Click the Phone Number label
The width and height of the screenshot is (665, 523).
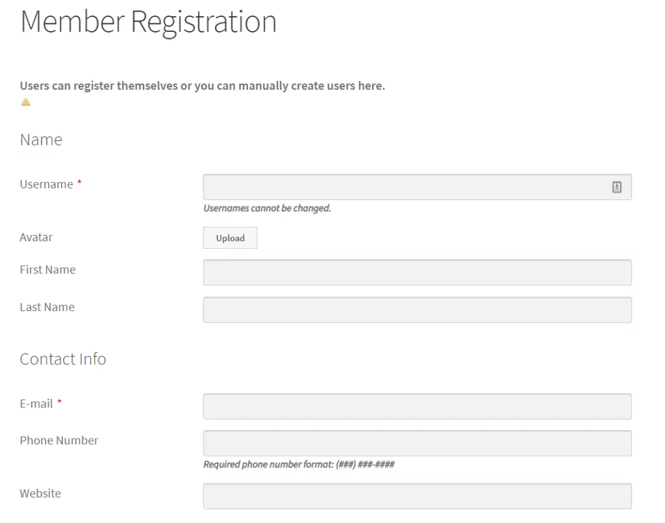59,440
